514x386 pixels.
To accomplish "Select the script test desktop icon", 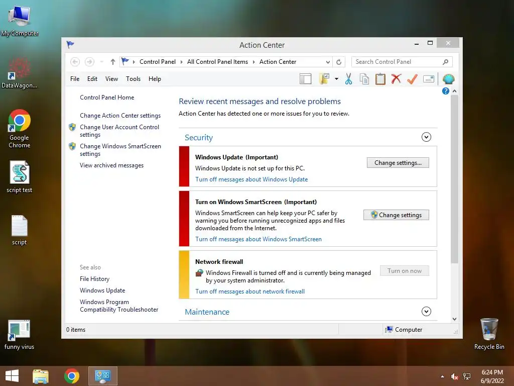I will pos(20,176).
